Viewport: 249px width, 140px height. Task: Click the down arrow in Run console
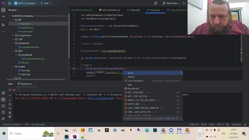tap(10, 100)
